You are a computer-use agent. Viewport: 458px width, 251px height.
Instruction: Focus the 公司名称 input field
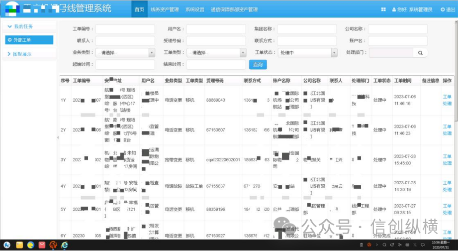pos(398,29)
